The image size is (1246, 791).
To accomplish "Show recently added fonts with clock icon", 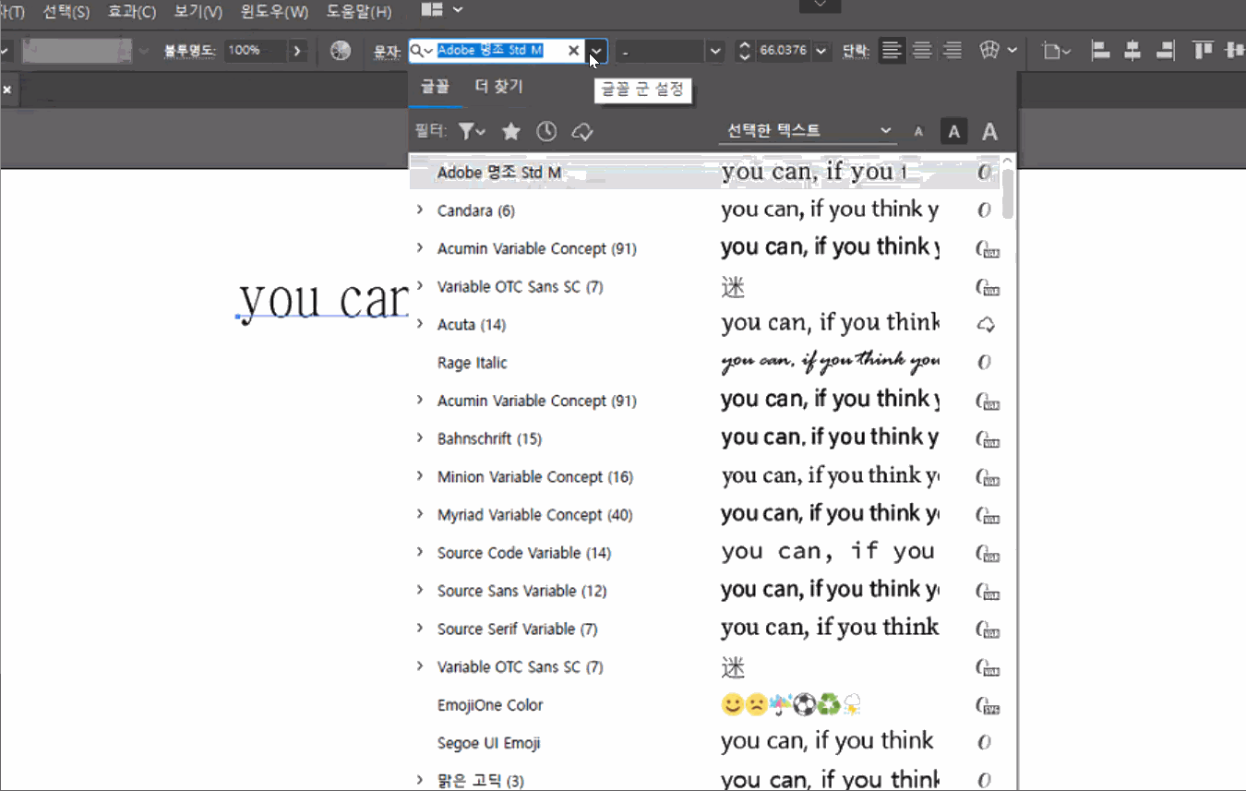I will (x=546, y=132).
